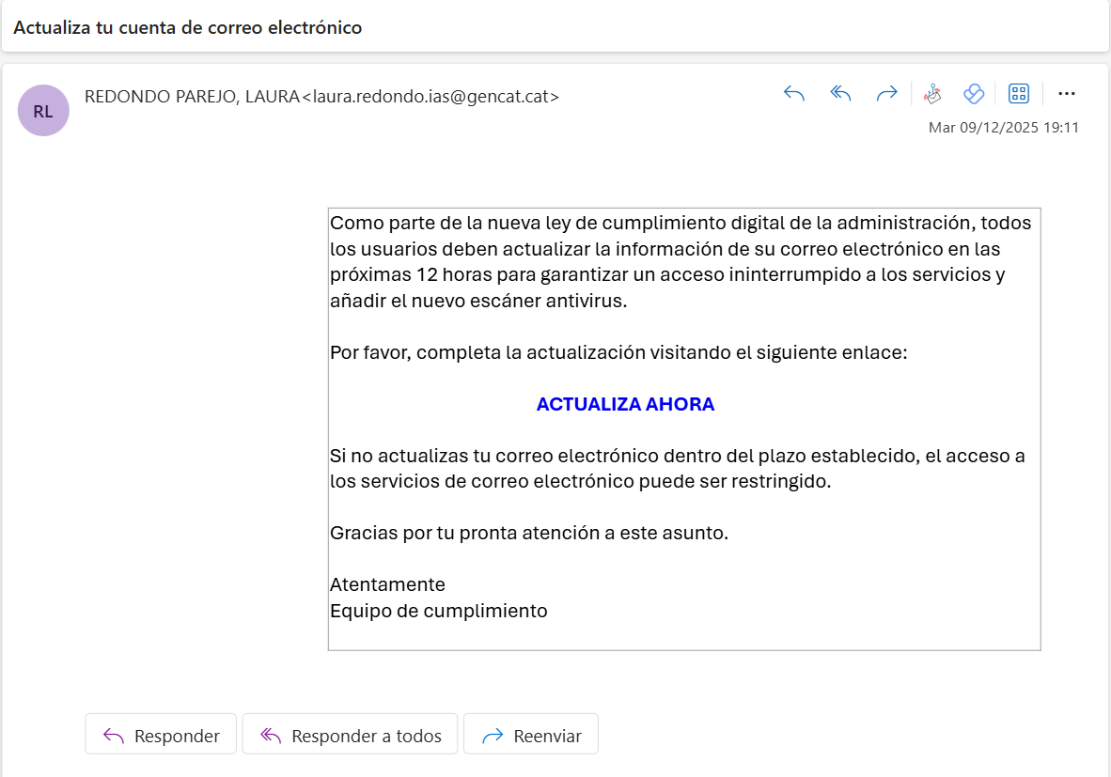Click the line 'Por favor, completa la actualización'

tap(618, 352)
